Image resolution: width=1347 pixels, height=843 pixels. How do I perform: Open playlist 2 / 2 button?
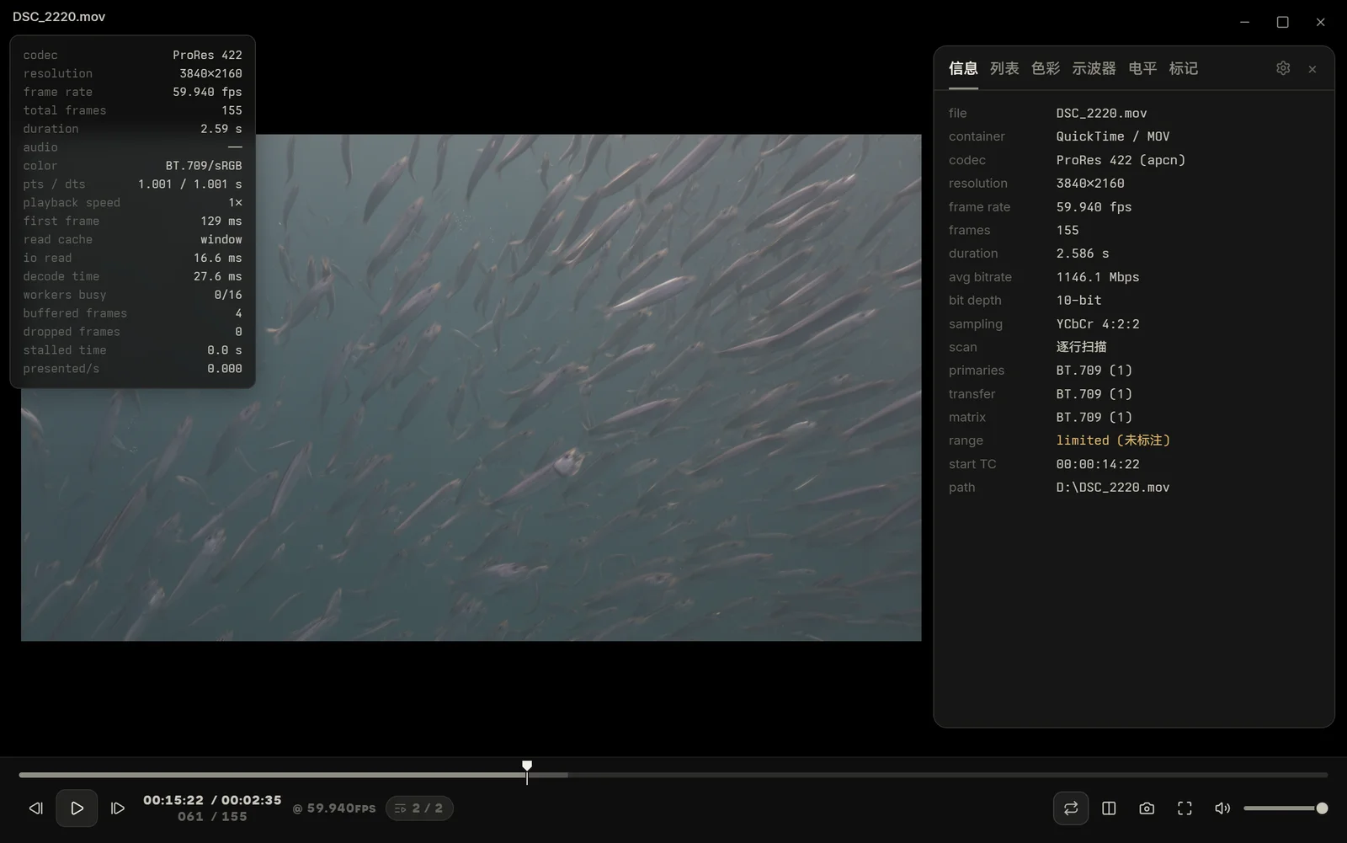pyautogui.click(x=419, y=808)
